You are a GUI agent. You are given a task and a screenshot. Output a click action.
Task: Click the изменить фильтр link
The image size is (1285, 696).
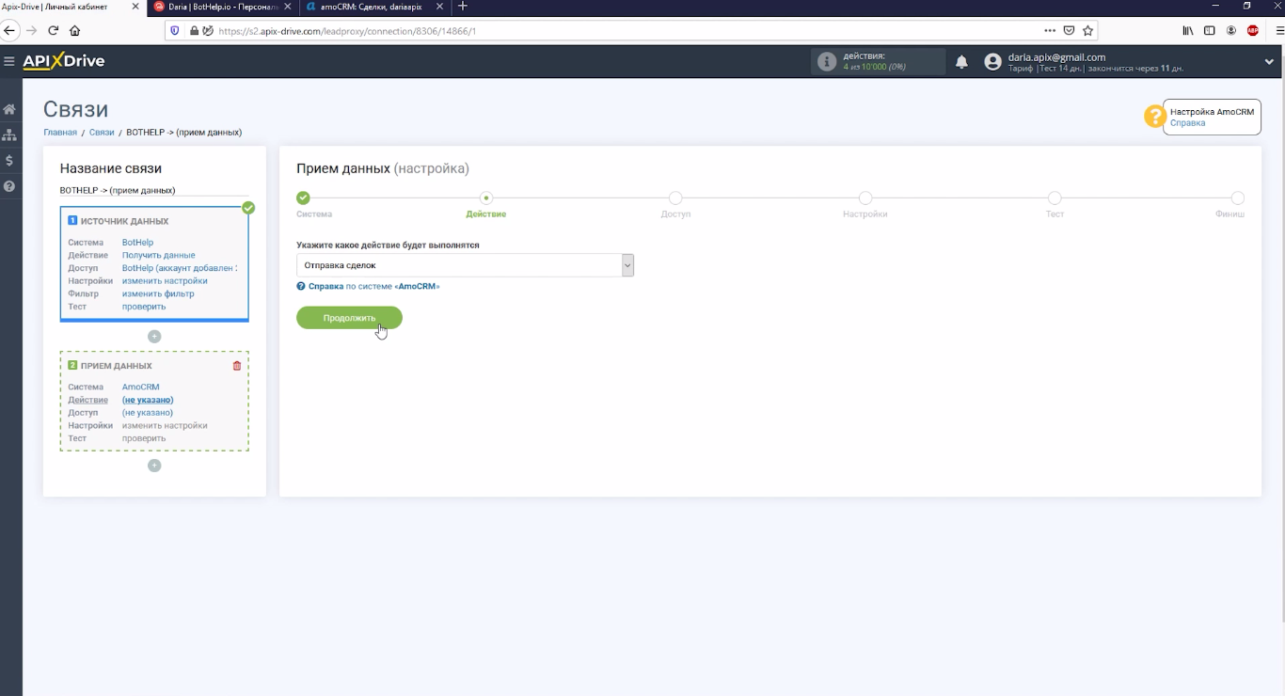tap(158, 293)
